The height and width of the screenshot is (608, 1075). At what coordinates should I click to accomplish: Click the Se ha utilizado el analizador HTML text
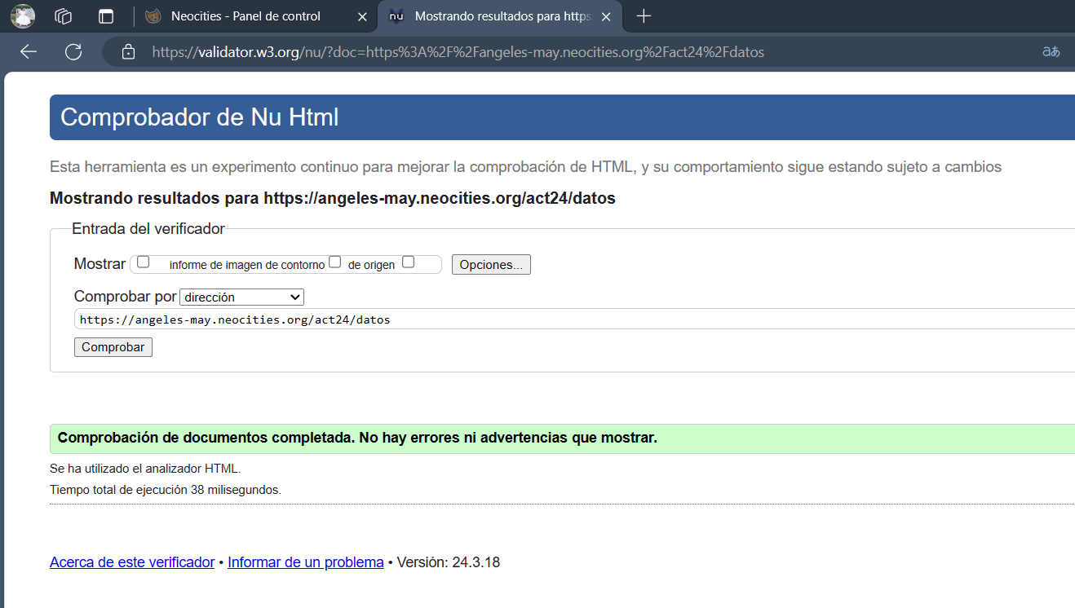(x=145, y=469)
